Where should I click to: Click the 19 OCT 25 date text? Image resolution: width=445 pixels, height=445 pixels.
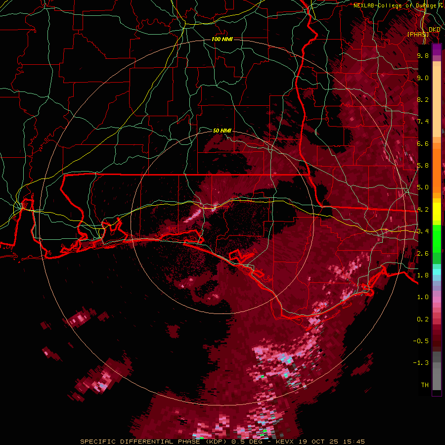click(x=319, y=442)
